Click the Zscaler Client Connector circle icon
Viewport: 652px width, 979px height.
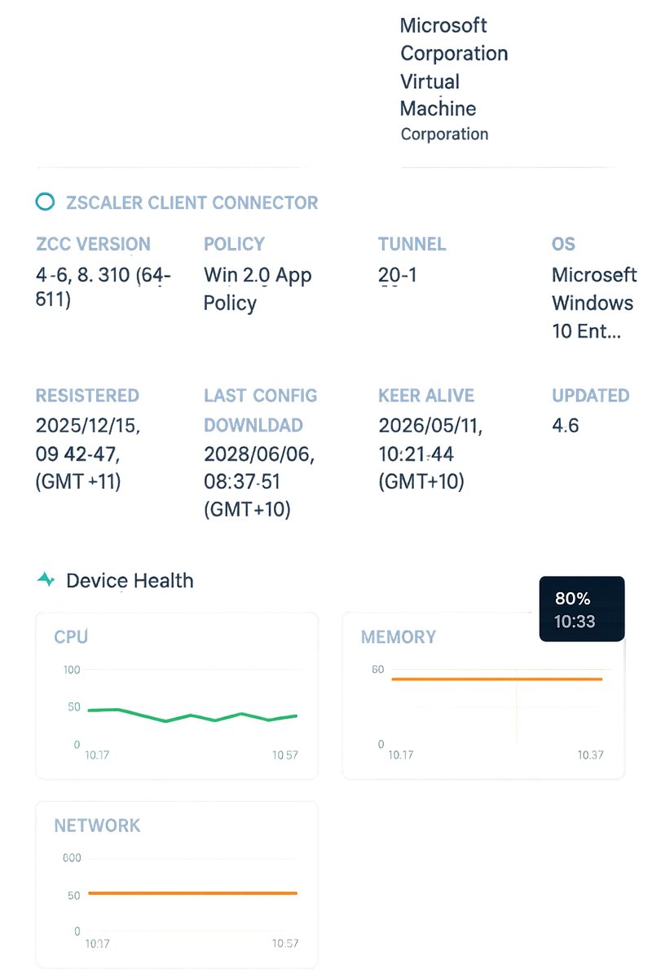click(46, 202)
